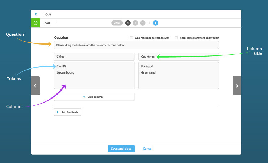Select the Luxembourg token
Screen dimensions: 268x163
click(x=65, y=72)
